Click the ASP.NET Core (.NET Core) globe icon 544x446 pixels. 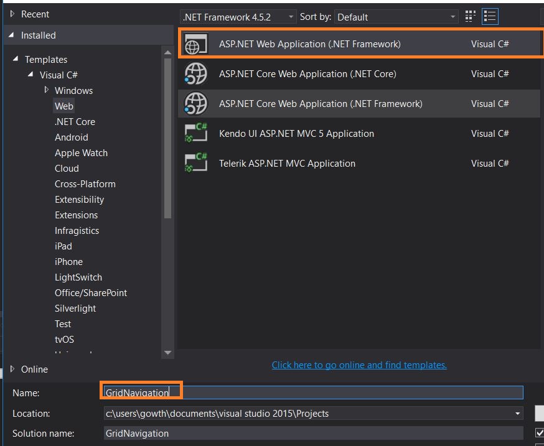195,74
